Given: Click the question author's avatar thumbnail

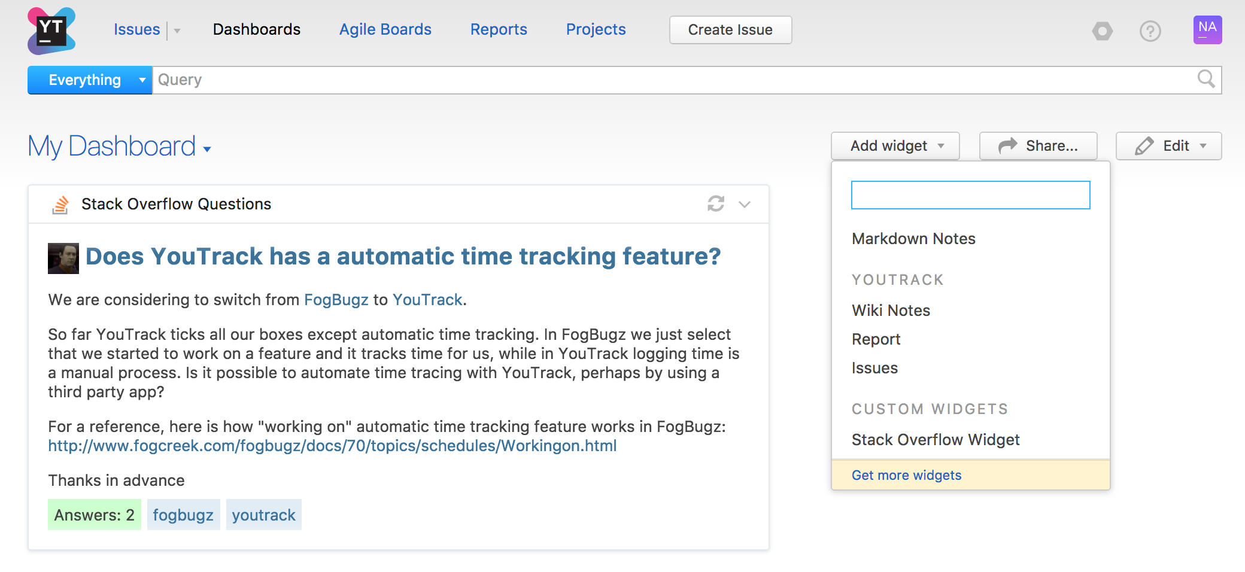Looking at the screenshot, I should [63, 258].
